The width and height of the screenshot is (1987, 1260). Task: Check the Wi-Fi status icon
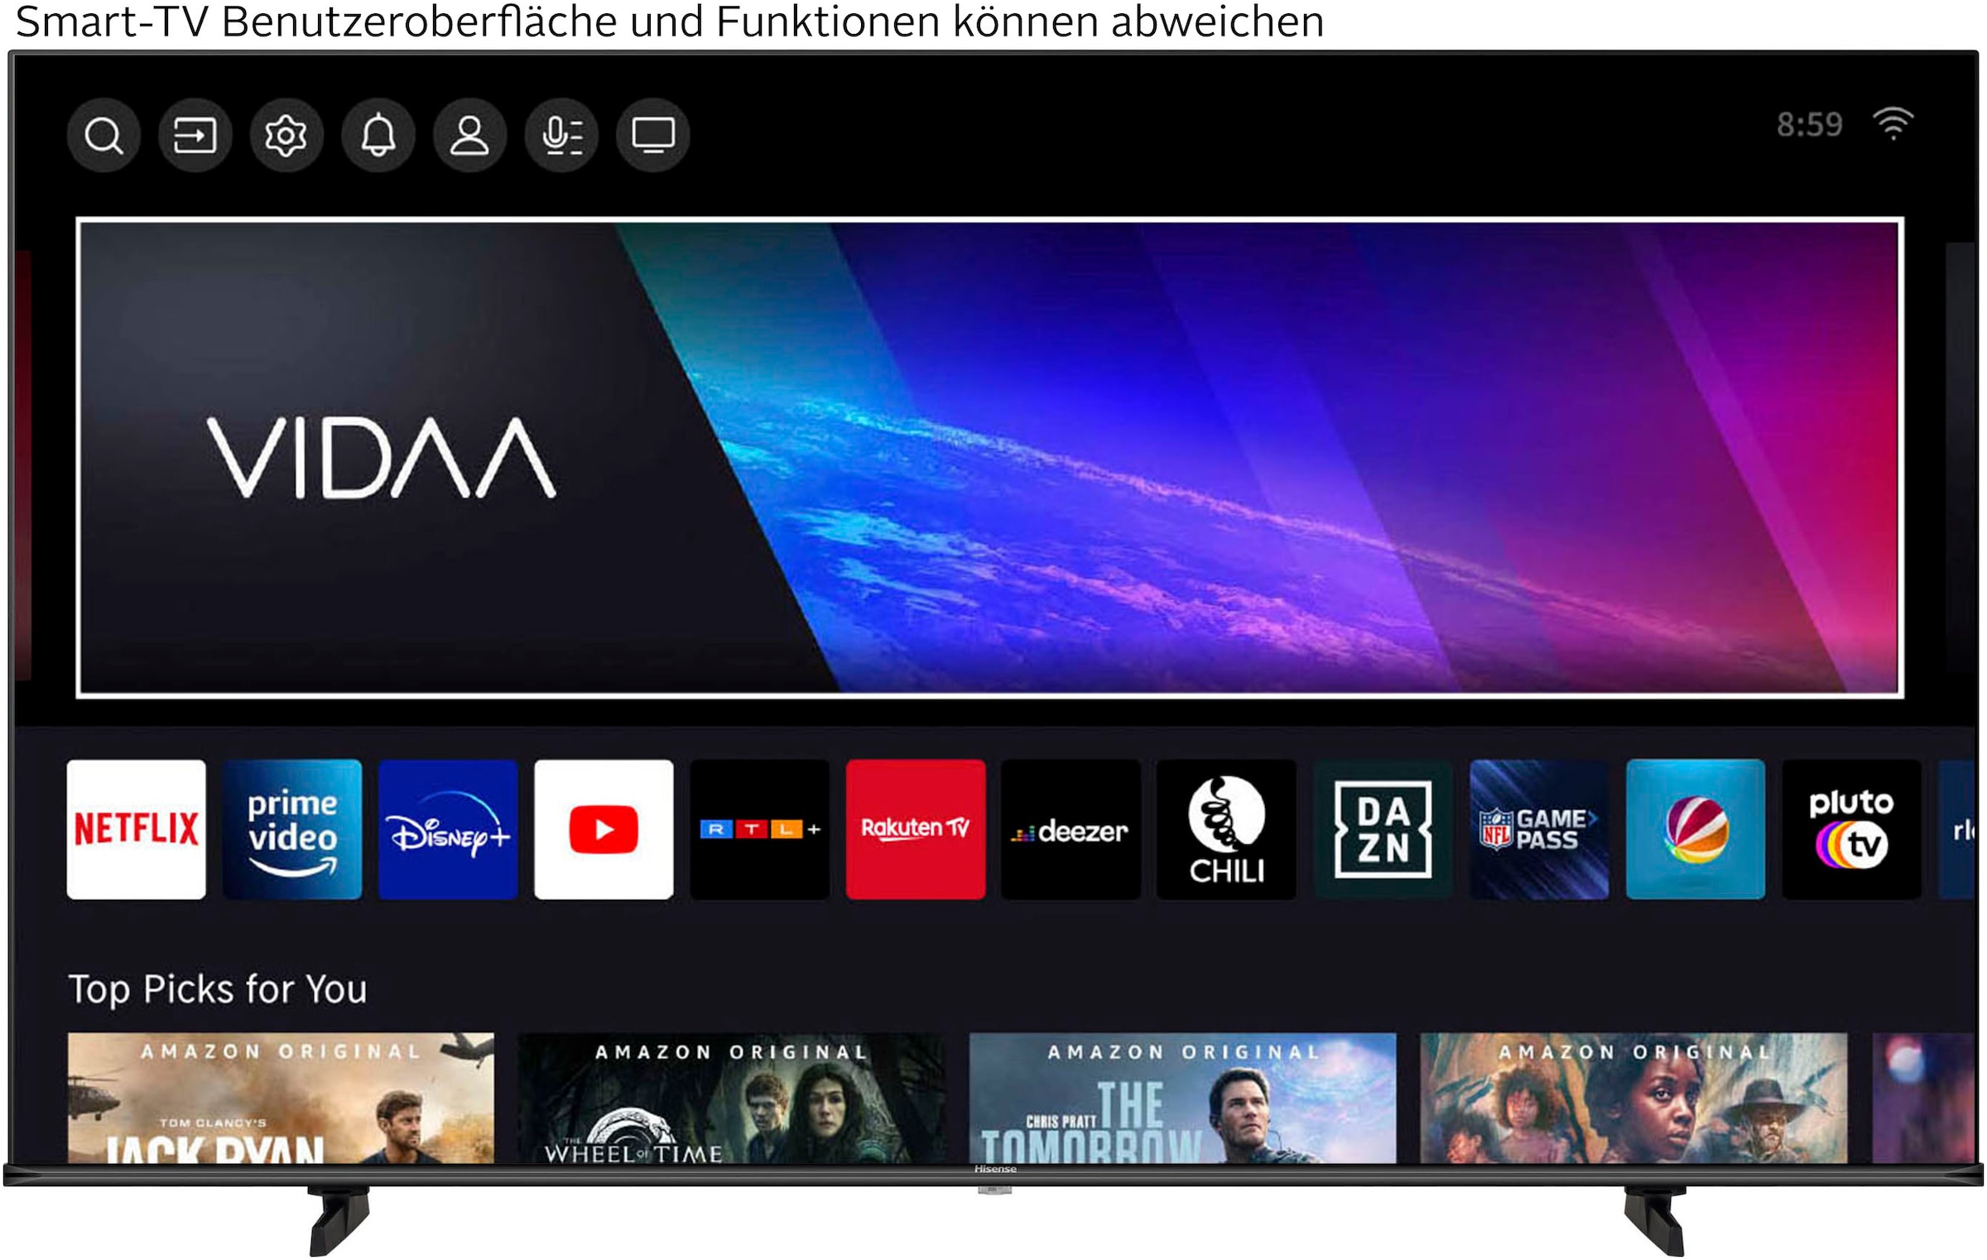[x=1893, y=124]
